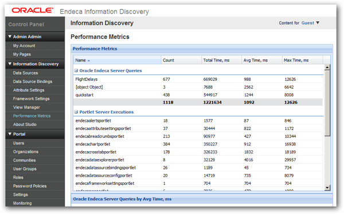Open the Guest content dropdown arrow
The height and width of the screenshot is (214, 344).
318,23
